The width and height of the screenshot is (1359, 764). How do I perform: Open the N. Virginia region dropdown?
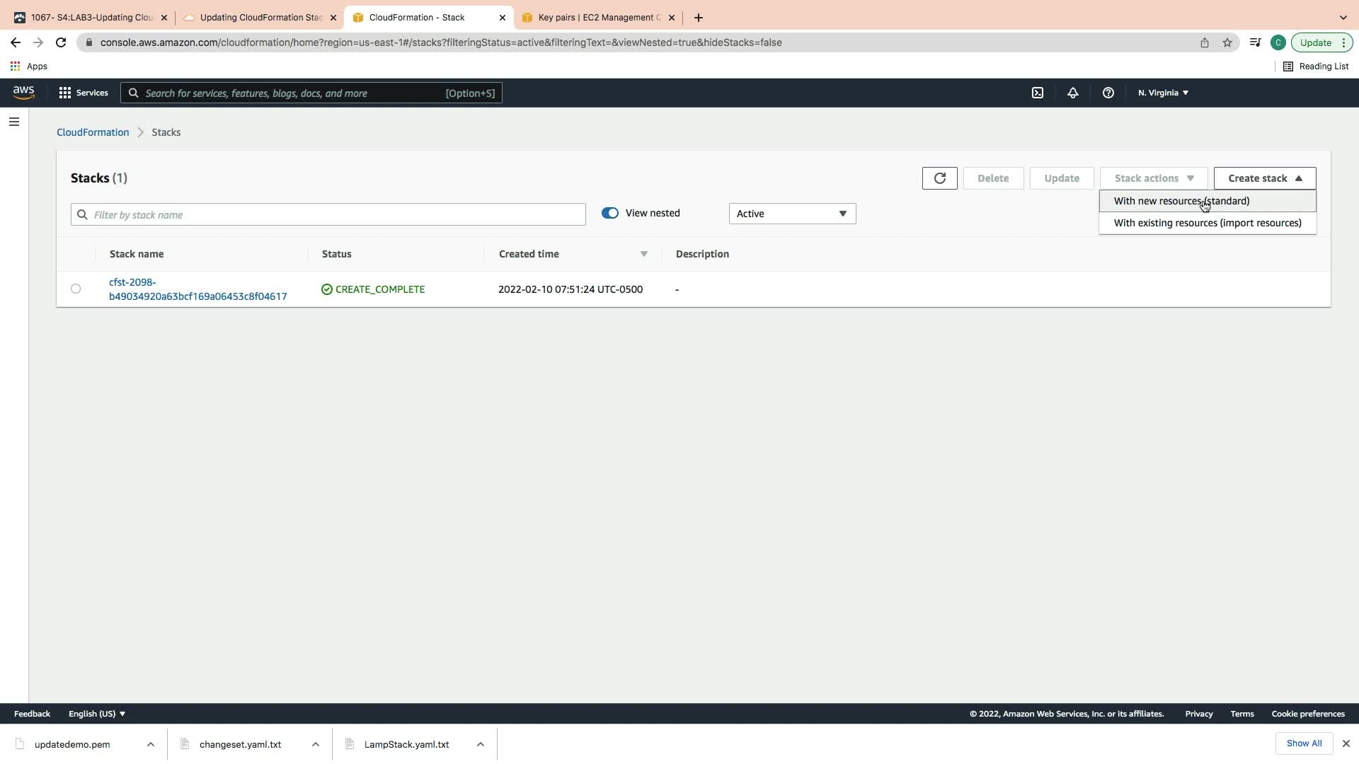(x=1162, y=93)
